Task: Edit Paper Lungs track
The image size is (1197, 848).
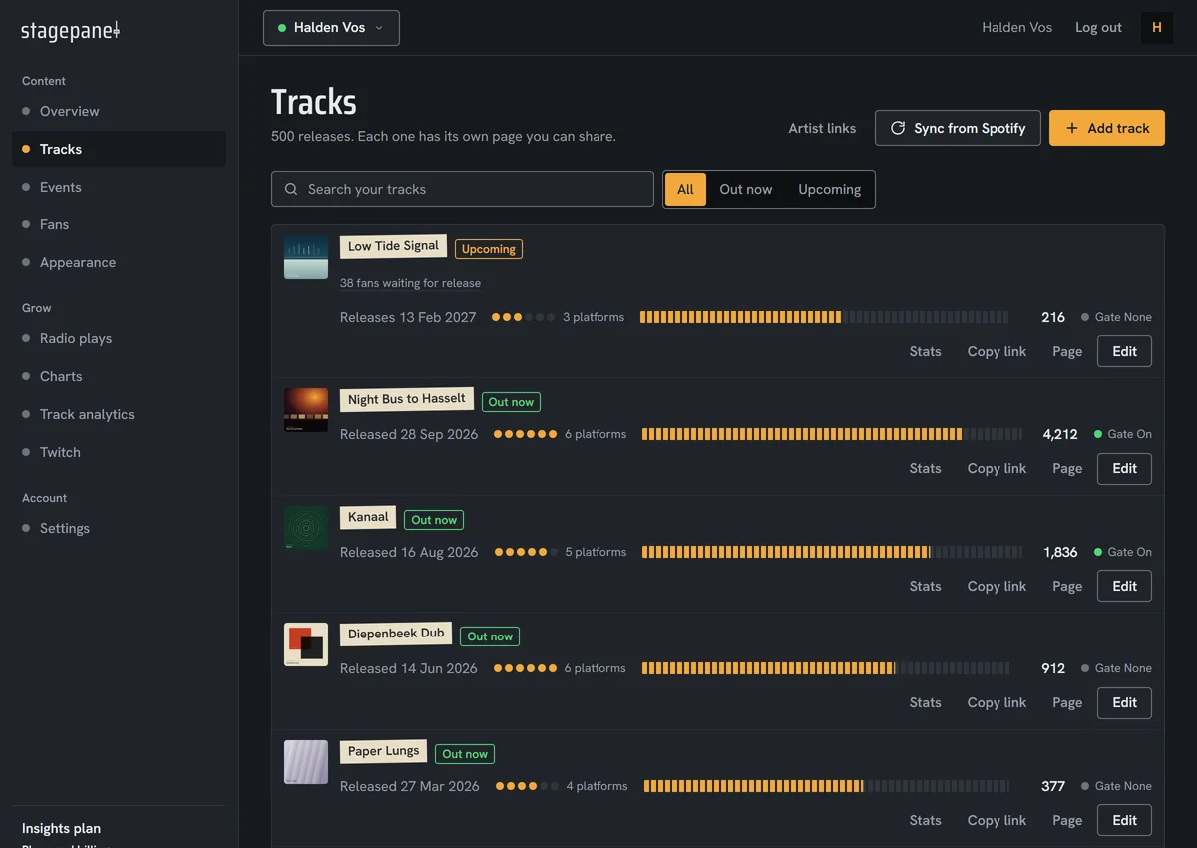Action: 1124,820
